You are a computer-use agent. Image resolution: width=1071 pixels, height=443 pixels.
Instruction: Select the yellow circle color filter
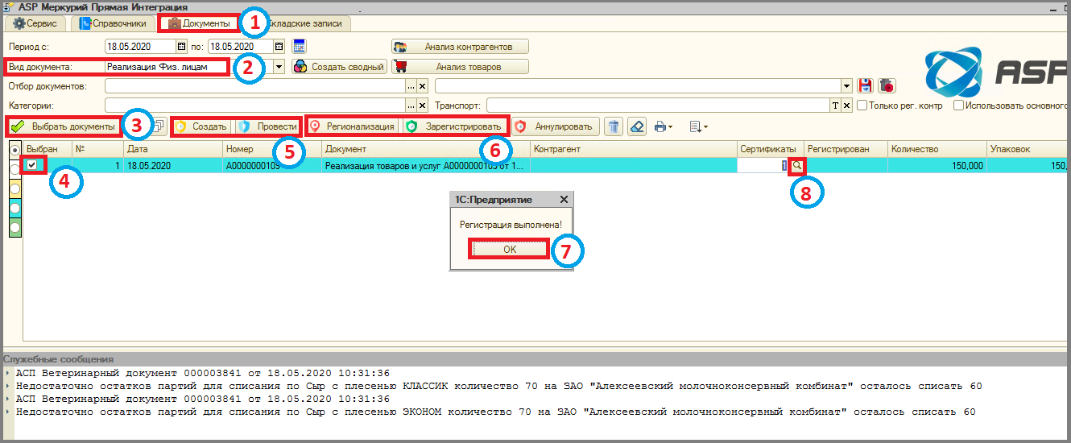(x=14, y=188)
